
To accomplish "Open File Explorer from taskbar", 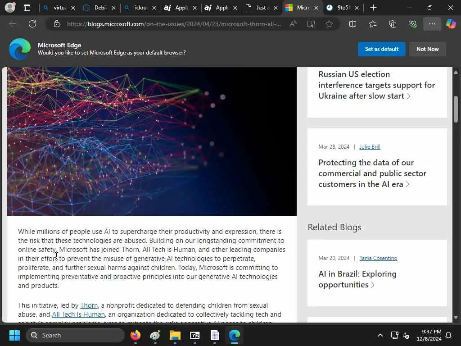I will coord(175,335).
